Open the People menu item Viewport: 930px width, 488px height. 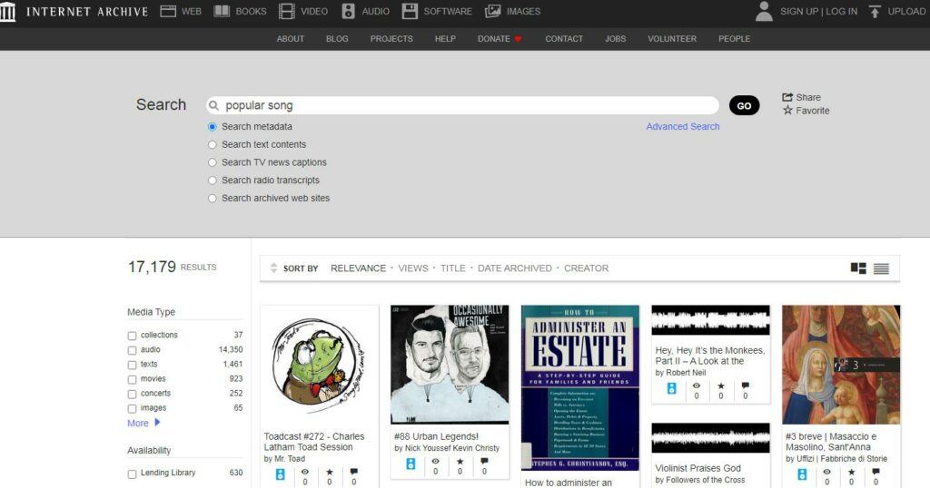(734, 38)
